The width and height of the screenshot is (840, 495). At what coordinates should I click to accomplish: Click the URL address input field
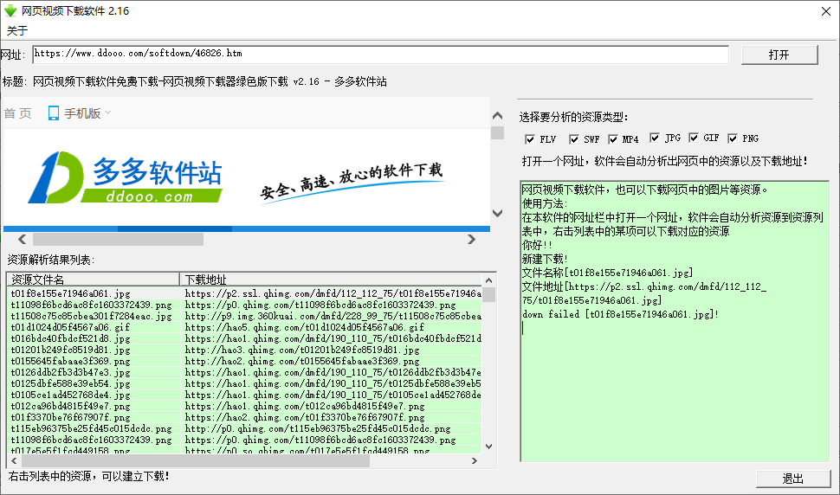pyautogui.click(x=380, y=54)
